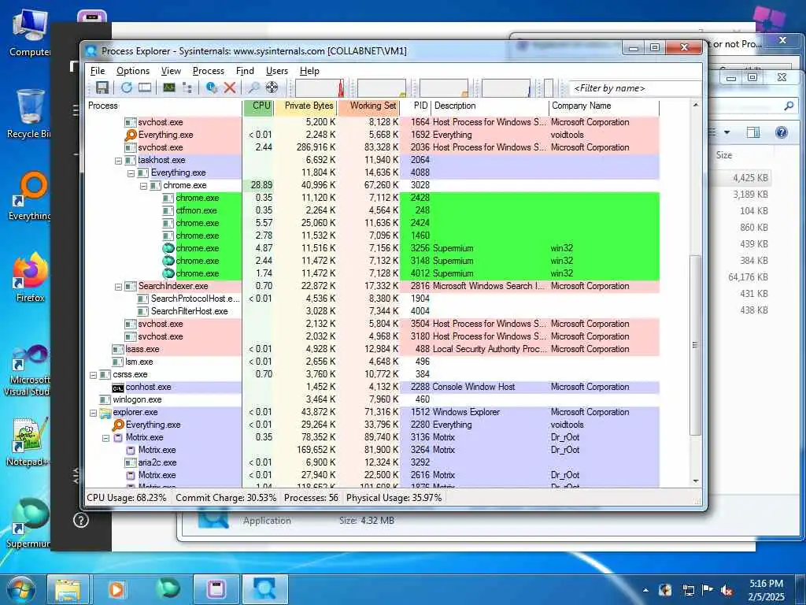806x605 pixels.
Task: Click the lower pane view toolbar icon
Action: [145, 87]
